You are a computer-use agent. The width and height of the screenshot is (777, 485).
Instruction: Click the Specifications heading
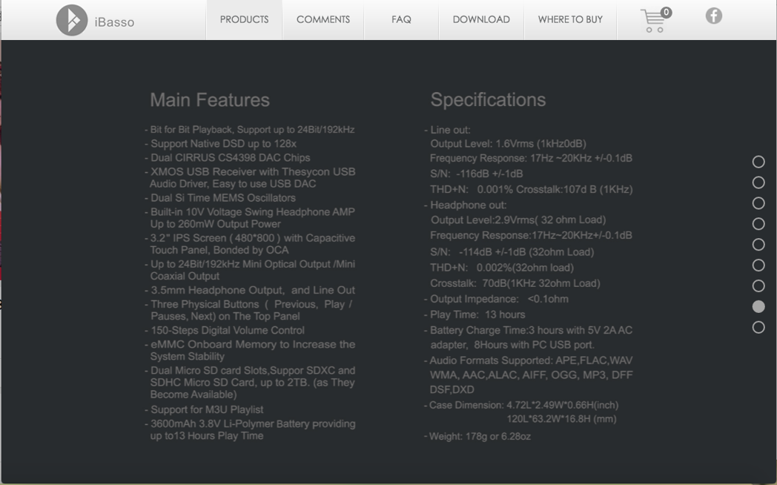coord(488,100)
